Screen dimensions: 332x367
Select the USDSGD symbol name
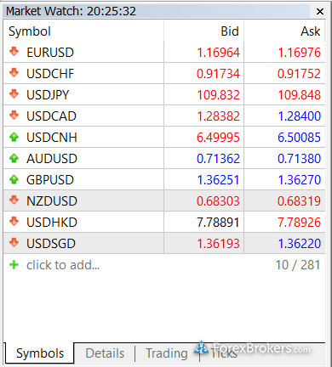[x=51, y=244]
